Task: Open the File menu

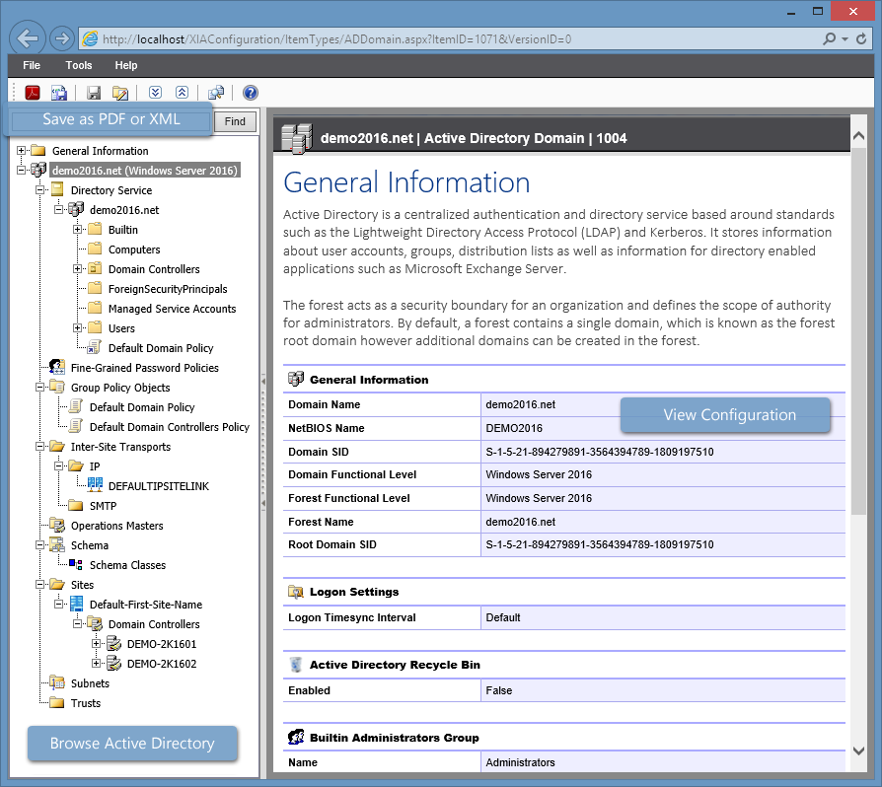Action: point(32,65)
